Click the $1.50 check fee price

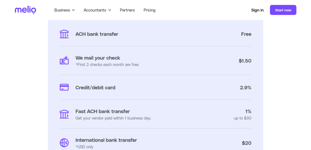[245, 61]
